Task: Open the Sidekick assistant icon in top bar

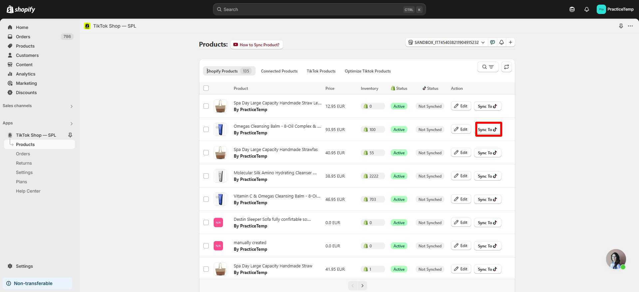Action: pos(572,9)
